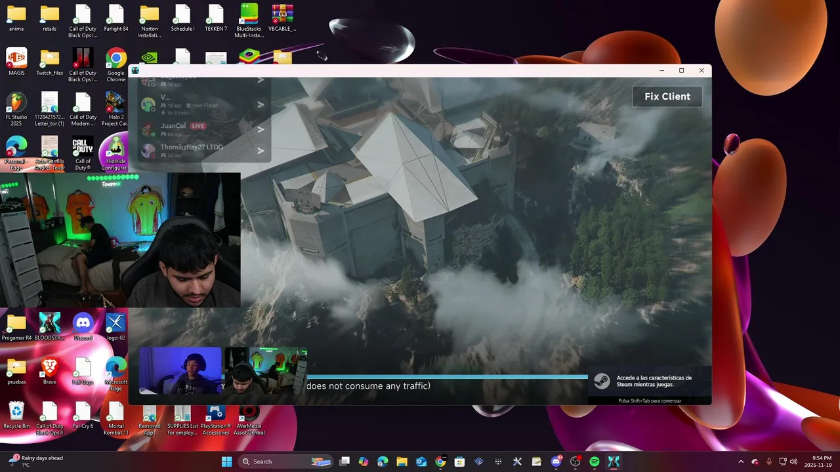Click the game client title bar icon

tap(135, 71)
